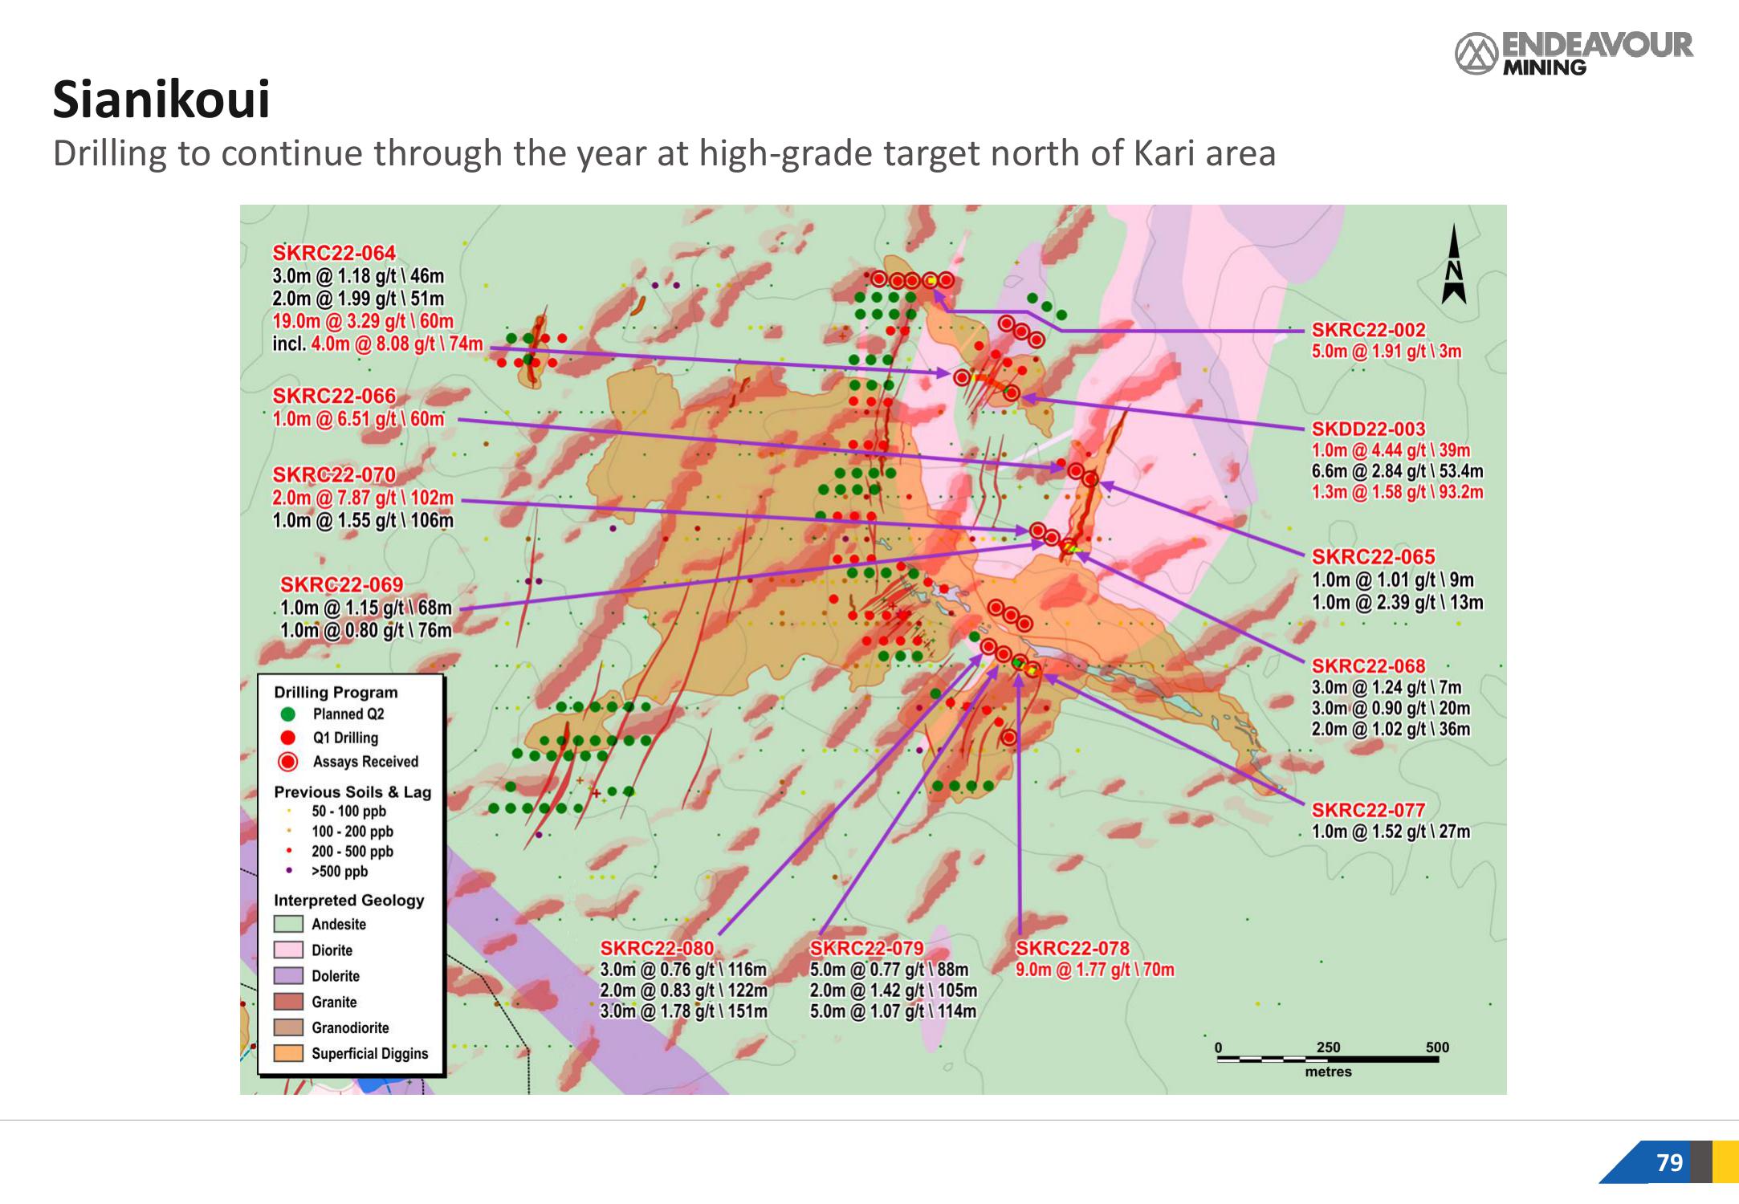The width and height of the screenshot is (1739, 1204).
Task: Click the 6.6m @ 2.84 g/t \ 53.4m result
Action: [1397, 471]
